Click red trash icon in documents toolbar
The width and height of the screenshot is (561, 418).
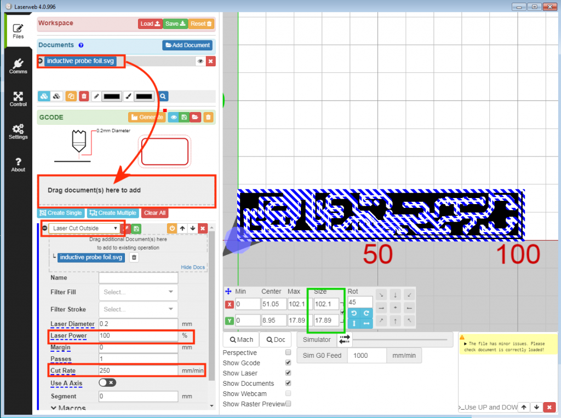(x=84, y=96)
